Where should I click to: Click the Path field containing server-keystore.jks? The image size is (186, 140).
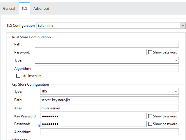[109, 100]
